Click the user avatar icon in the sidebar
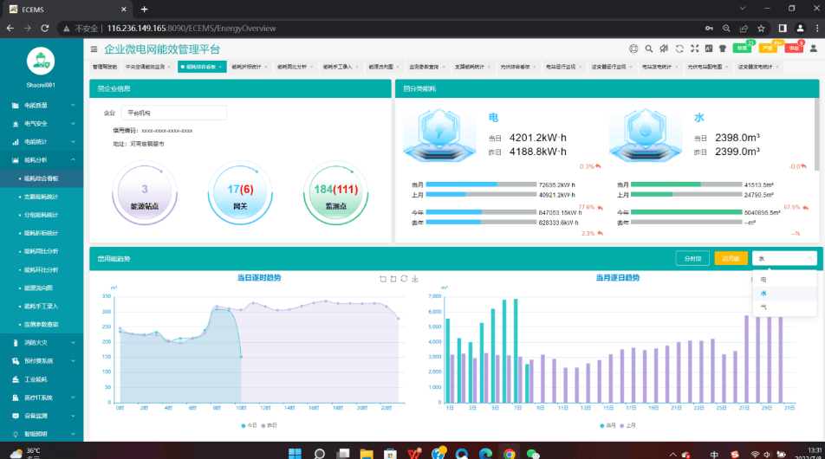 41,61
